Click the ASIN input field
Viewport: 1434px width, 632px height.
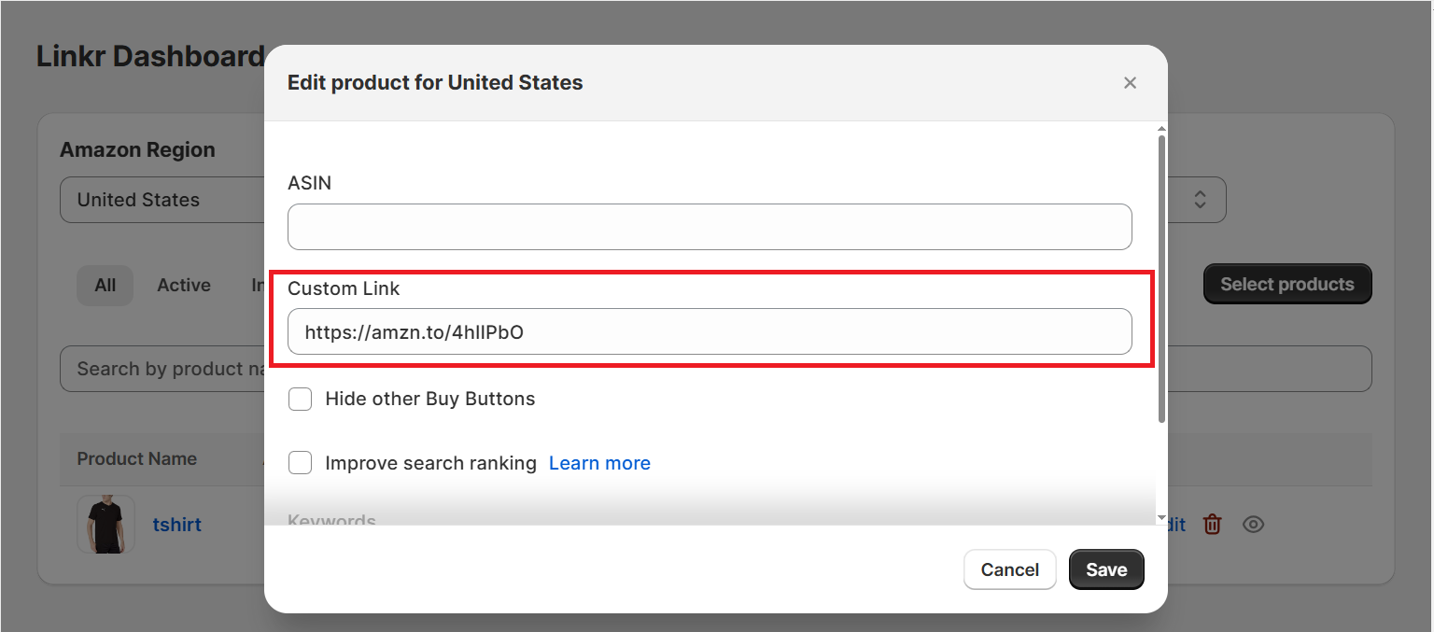[x=710, y=227]
